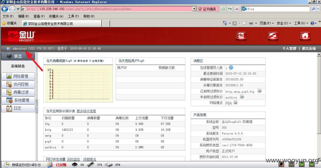This screenshot has width=321, height=168.
Task: Click the 已过期 expired status text
Action: 61,165
